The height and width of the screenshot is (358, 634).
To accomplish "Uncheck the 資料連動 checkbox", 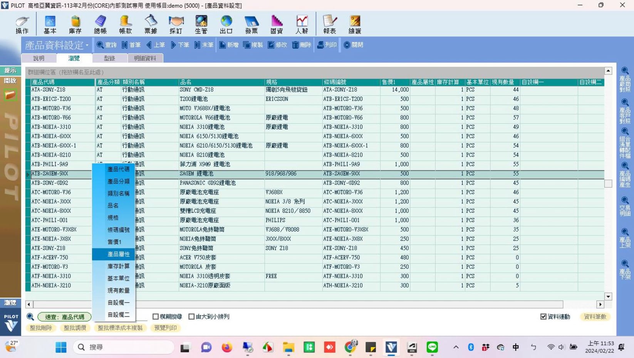I will [543, 317].
